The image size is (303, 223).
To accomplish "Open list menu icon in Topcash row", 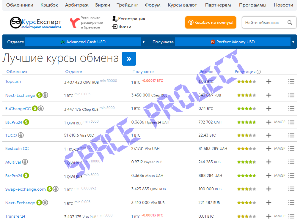I will coord(291,81).
